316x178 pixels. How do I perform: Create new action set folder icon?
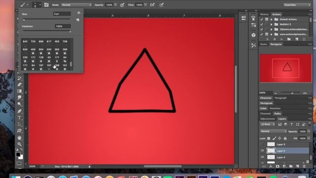(x=289, y=39)
